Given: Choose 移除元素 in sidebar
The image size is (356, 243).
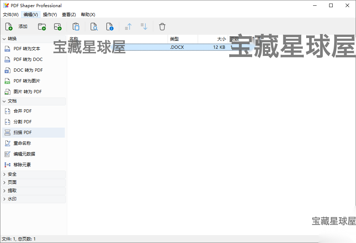Looking at the screenshot, I should tap(33, 165).
